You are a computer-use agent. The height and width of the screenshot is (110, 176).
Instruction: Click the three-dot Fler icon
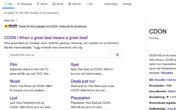[87, 4]
